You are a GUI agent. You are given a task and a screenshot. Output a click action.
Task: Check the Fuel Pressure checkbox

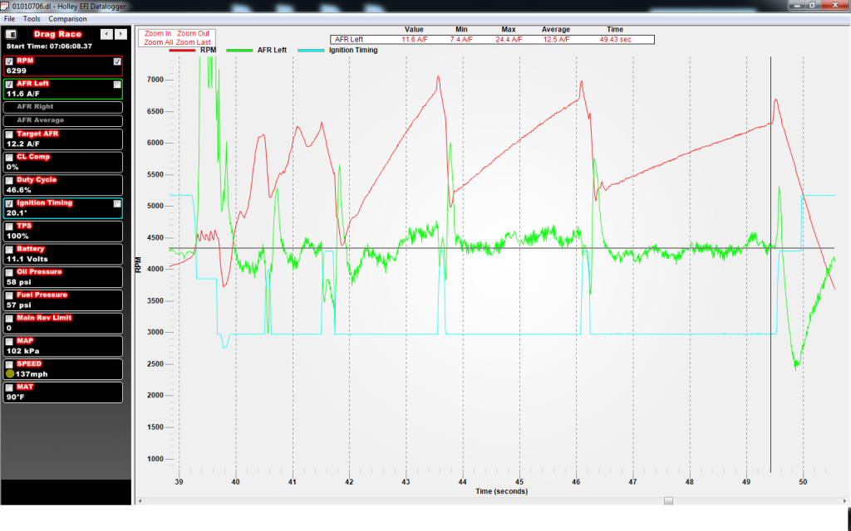[x=9, y=295]
